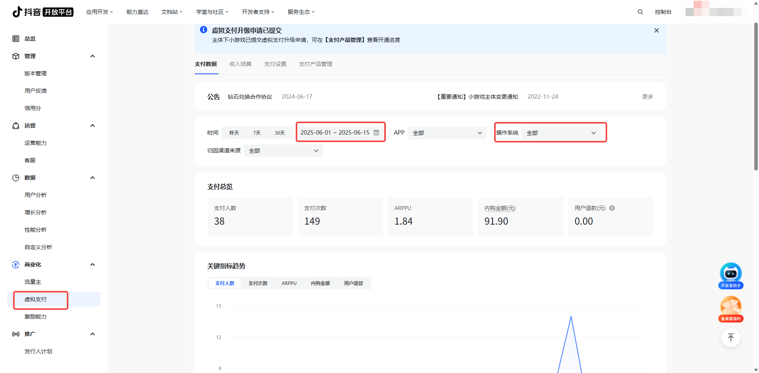Select the 昨天 time range option
The width and height of the screenshot is (759, 373).
pos(234,133)
